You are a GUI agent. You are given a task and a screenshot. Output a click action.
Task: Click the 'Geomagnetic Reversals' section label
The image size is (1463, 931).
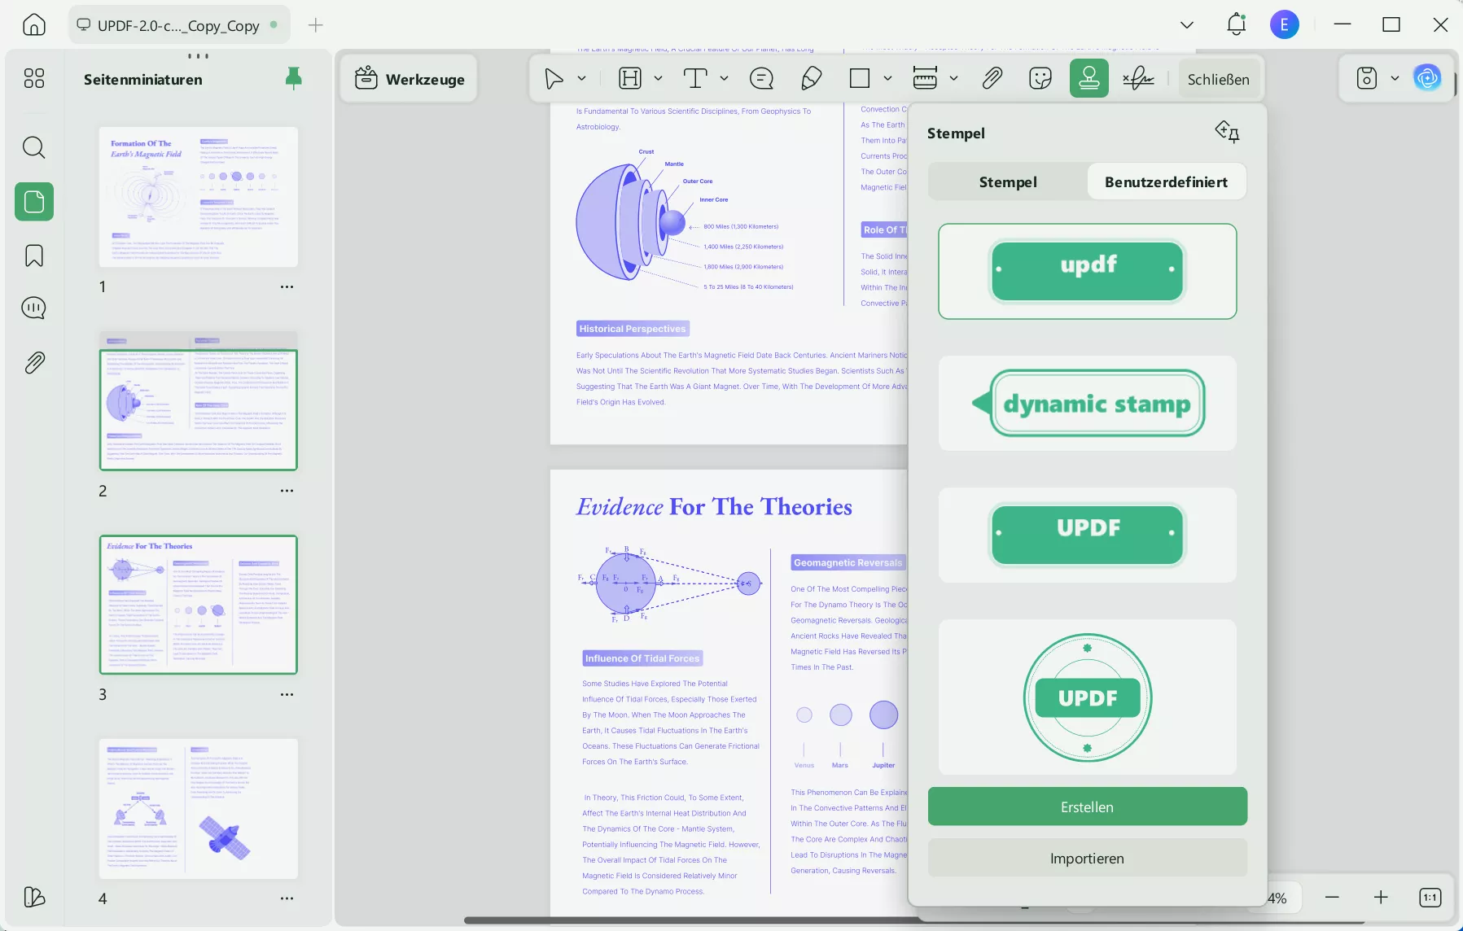(x=848, y=562)
